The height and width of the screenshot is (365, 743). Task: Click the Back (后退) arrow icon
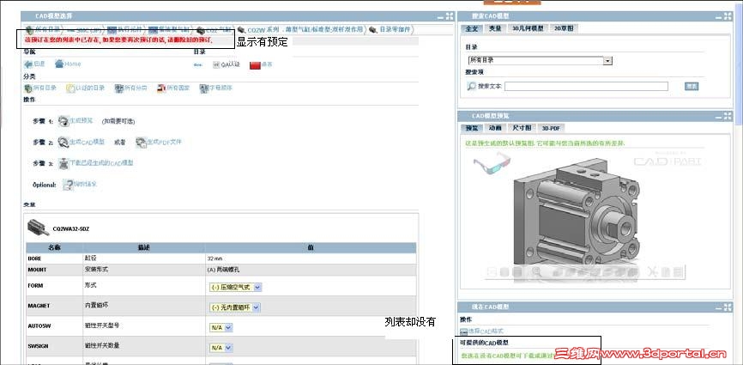[x=28, y=64]
